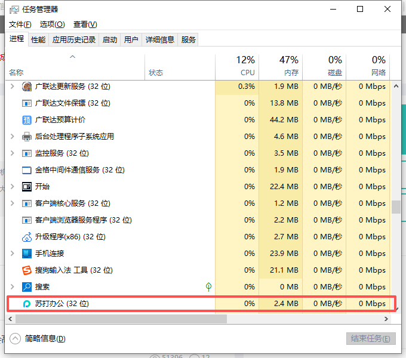This screenshot has height=358, width=406.
Task: Click the 后台处理程序子系统应用 printer icon
Action: 27,137
